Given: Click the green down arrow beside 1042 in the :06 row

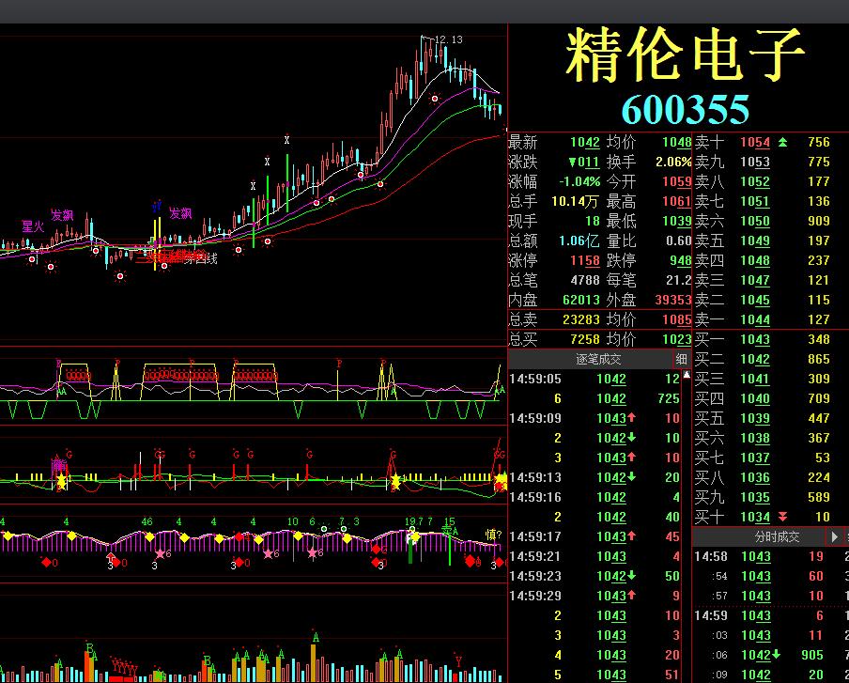Looking at the screenshot, I should tap(776, 654).
